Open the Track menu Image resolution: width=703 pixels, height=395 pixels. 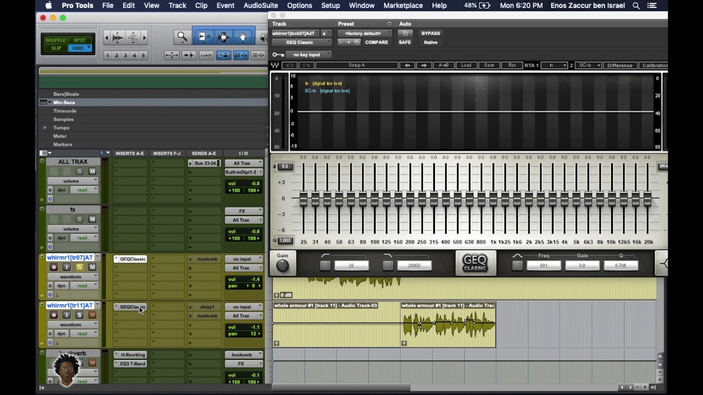[177, 5]
